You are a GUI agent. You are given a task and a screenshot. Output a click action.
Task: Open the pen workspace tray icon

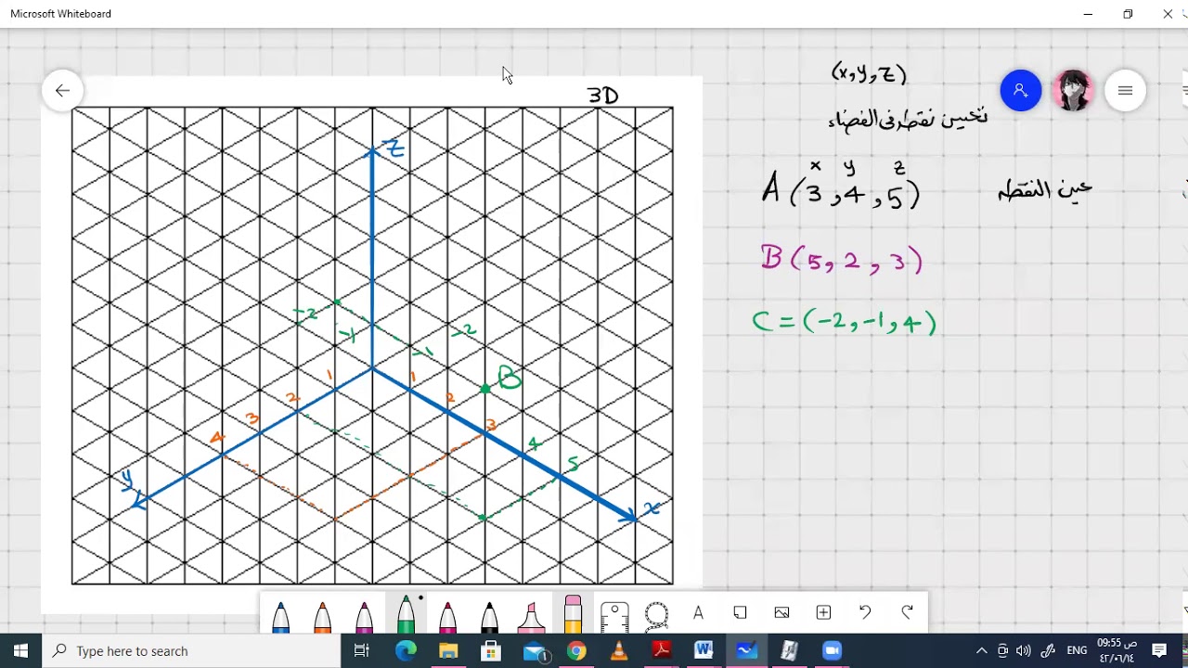pos(1048,650)
